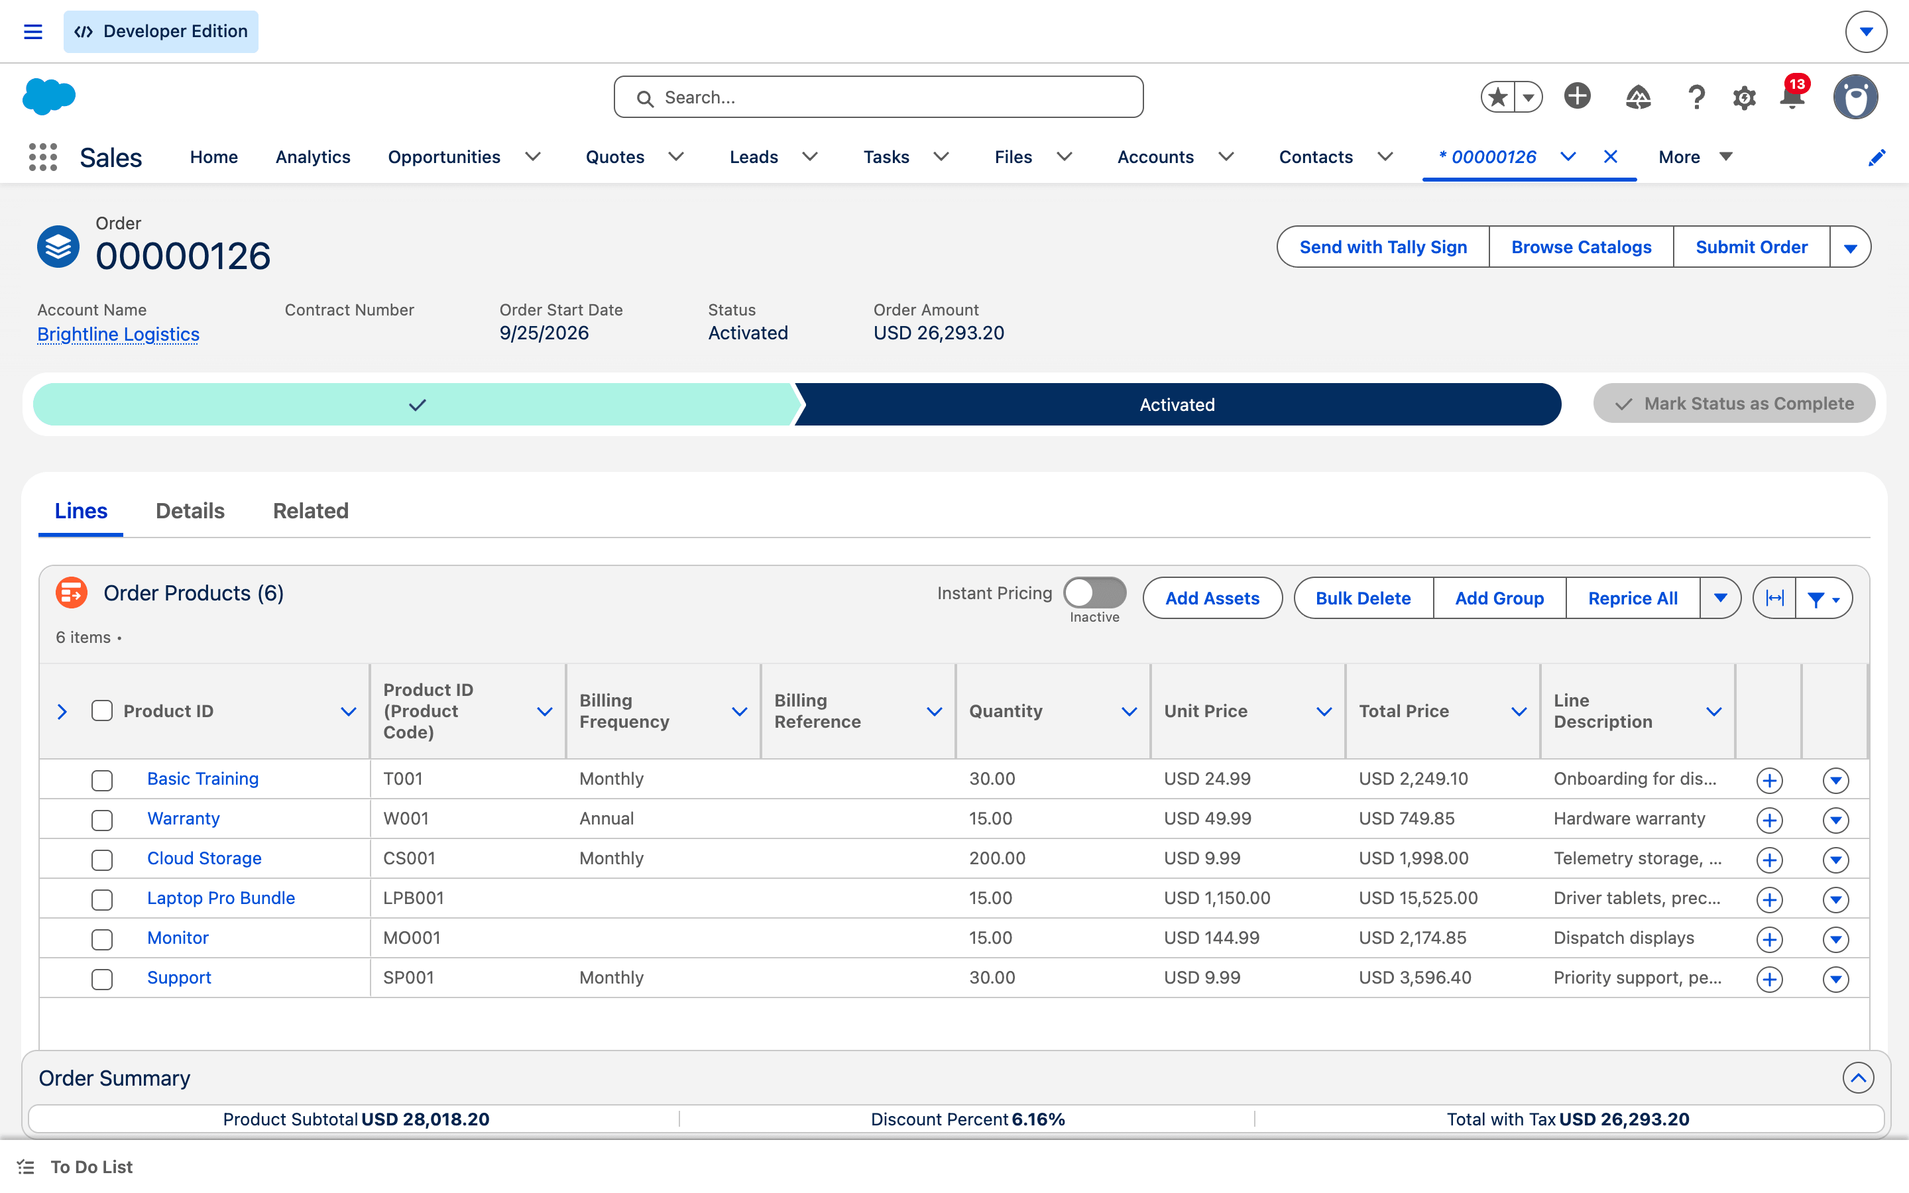1909x1193 pixels.
Task: Switch to the Details tab
Action: click(190, 510)
